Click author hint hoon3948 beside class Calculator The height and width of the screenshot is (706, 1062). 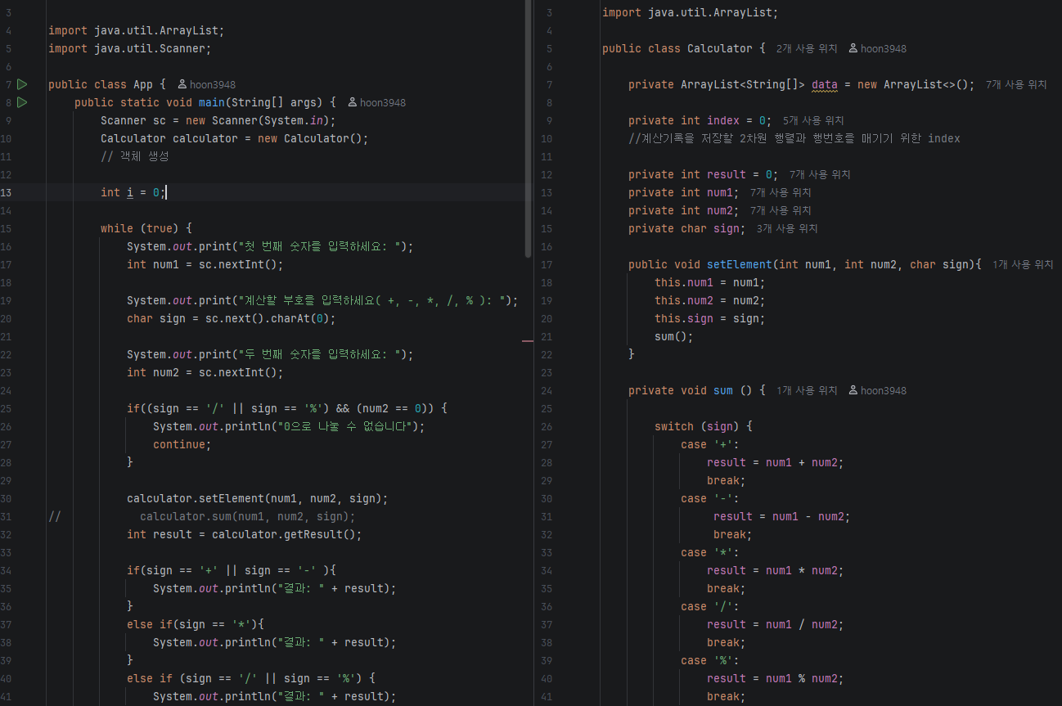(883, 49)
